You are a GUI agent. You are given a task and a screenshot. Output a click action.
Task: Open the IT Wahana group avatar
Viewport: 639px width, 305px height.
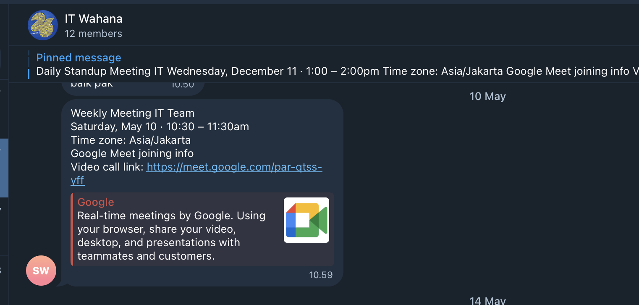[43, 25]
